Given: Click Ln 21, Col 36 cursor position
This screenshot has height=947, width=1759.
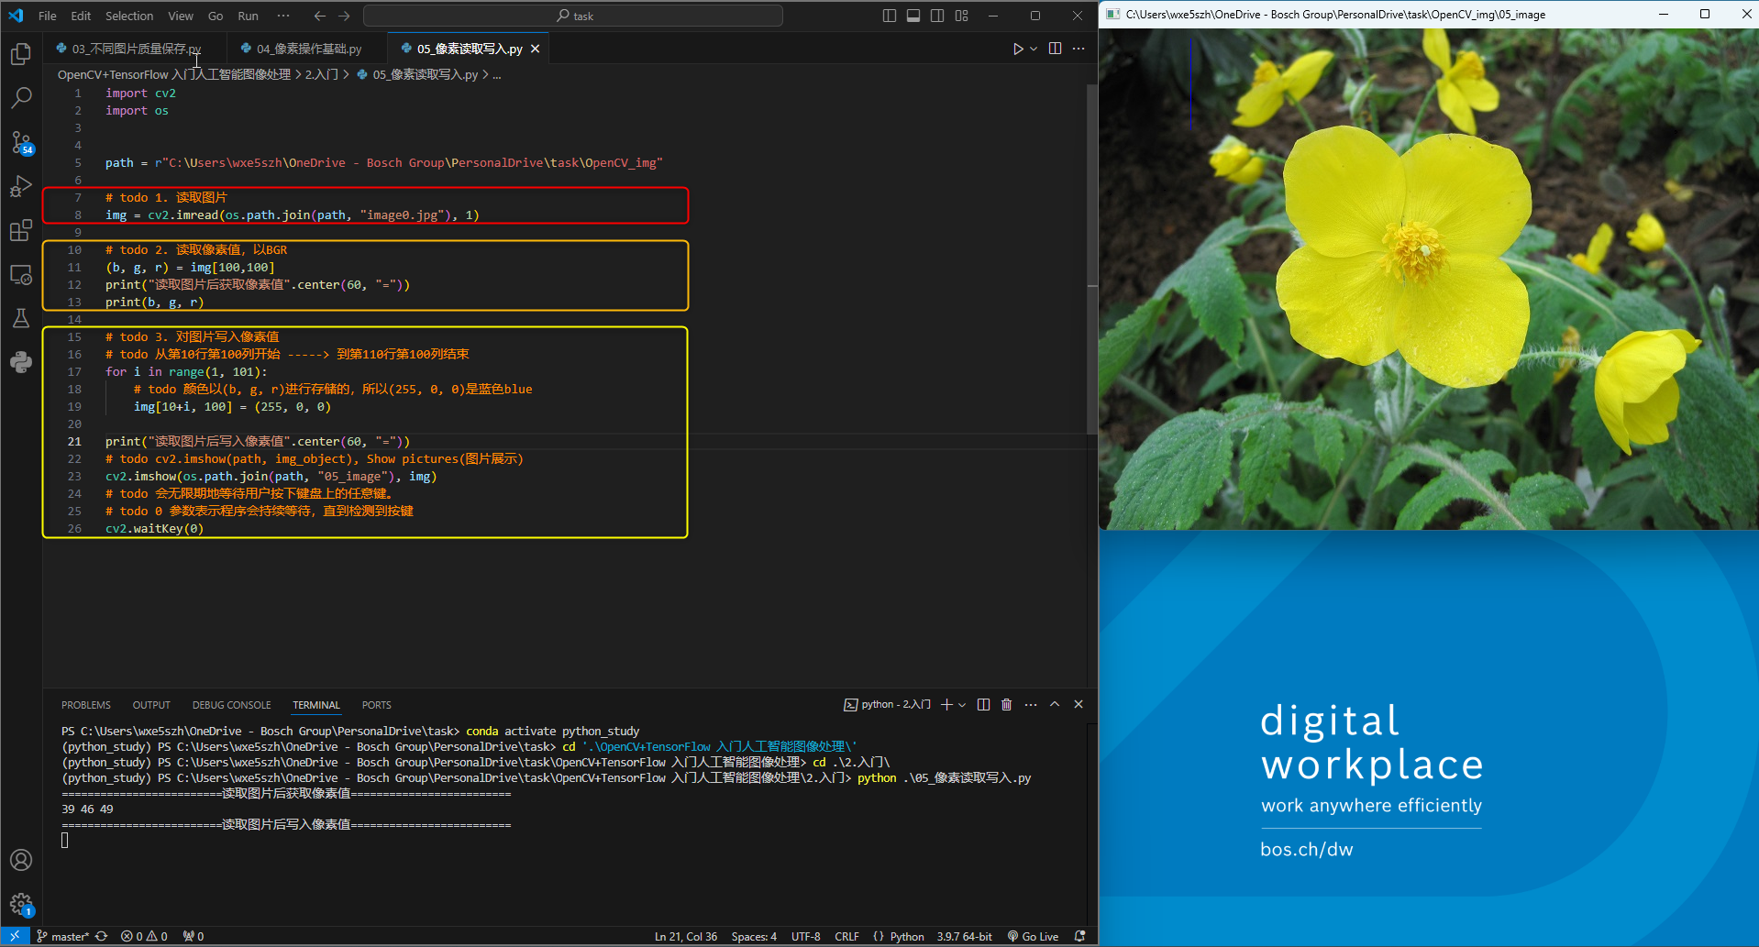Looking at the screenshot, I should tap(686, 936).
